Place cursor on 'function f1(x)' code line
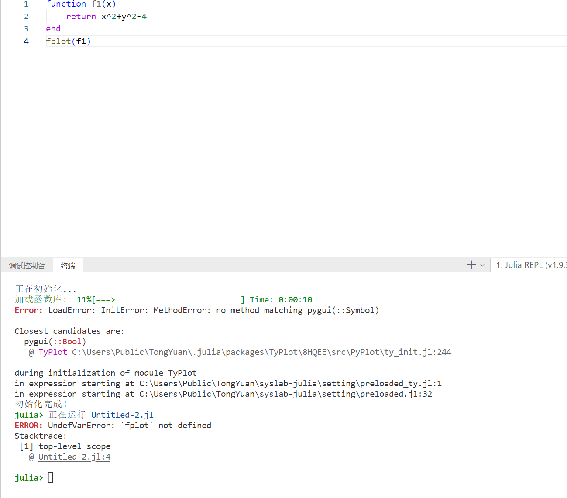Image resolution: width=567 pixels, height=498 pixels. pyautogui.click(x=81, y=4)
